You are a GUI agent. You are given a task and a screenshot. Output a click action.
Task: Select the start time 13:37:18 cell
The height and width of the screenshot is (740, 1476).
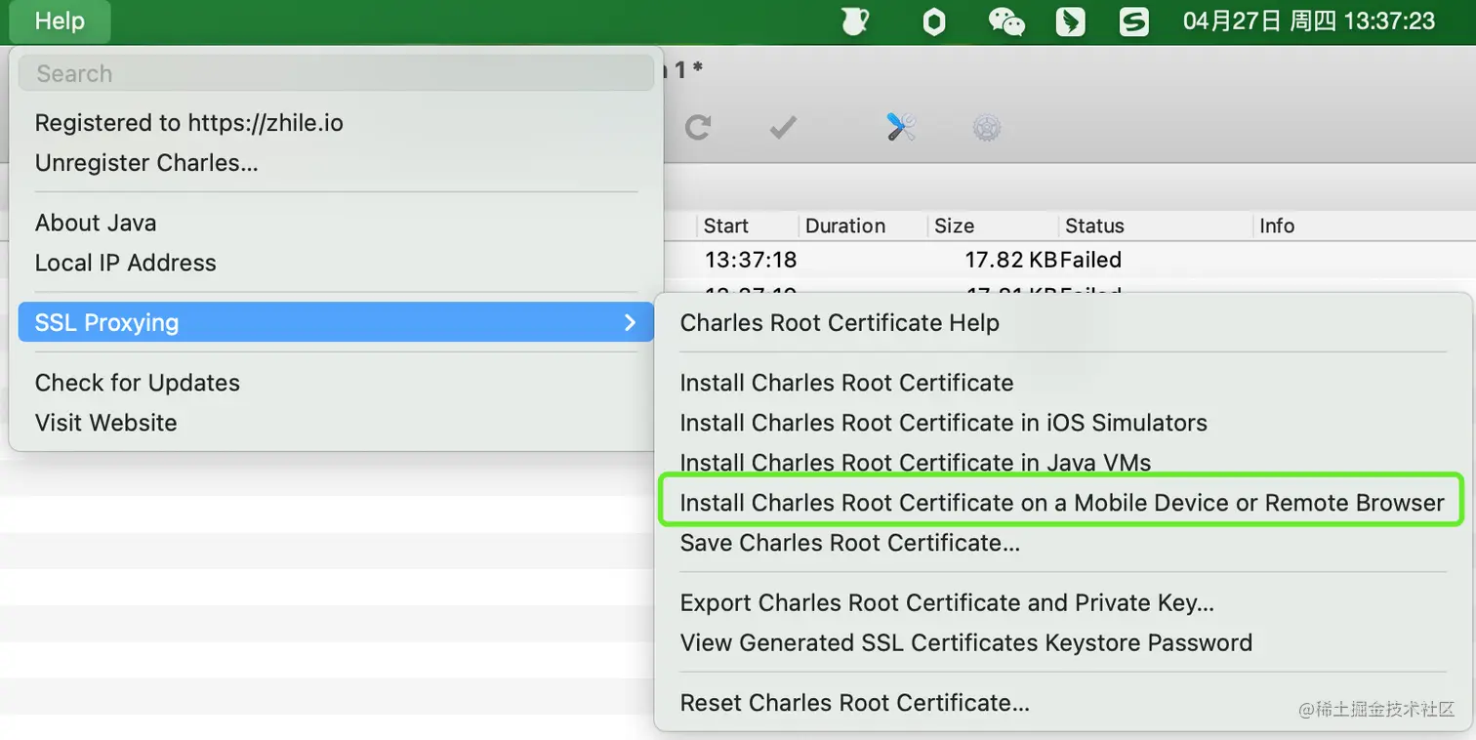click(x=751, y=260)
